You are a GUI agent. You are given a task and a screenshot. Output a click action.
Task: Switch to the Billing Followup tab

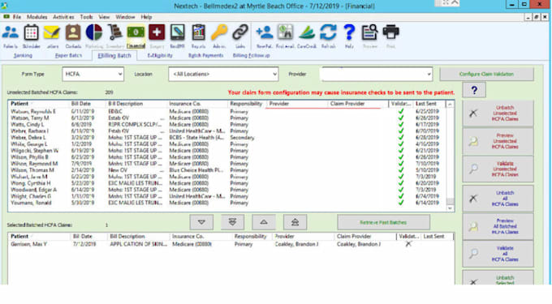point(251,55)
